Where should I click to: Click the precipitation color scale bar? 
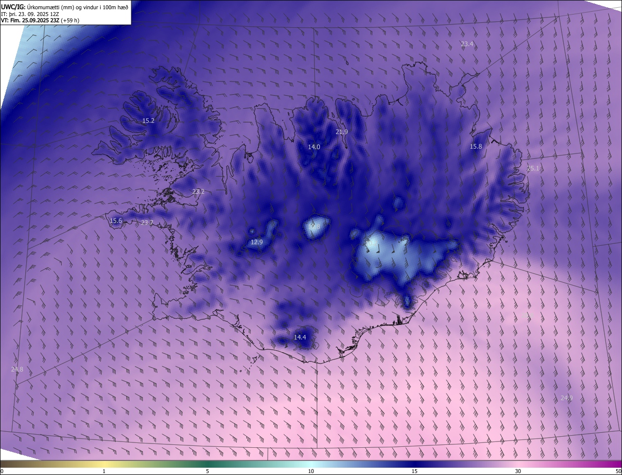coord(311,464)
